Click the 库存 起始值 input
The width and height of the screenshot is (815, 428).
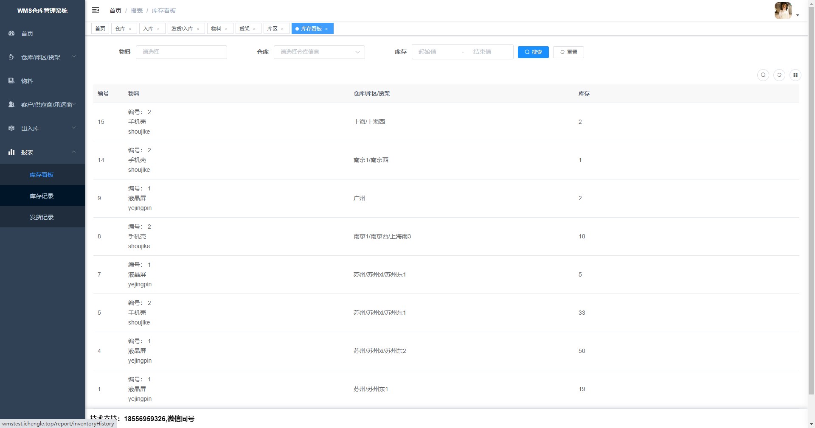tap(436, 52)
